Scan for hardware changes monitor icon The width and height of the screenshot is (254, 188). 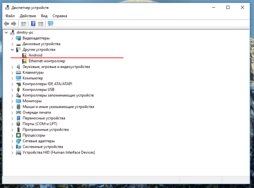[x=51, y=24]
